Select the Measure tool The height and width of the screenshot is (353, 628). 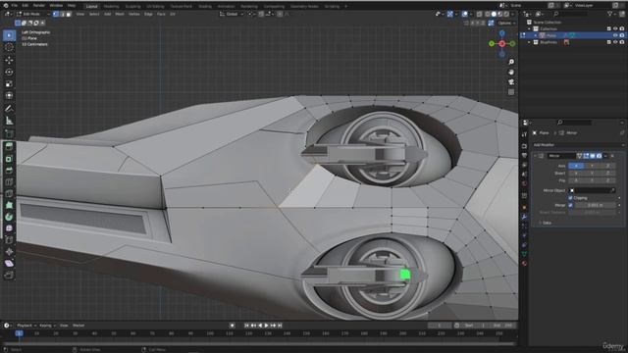tap(9, 121)
